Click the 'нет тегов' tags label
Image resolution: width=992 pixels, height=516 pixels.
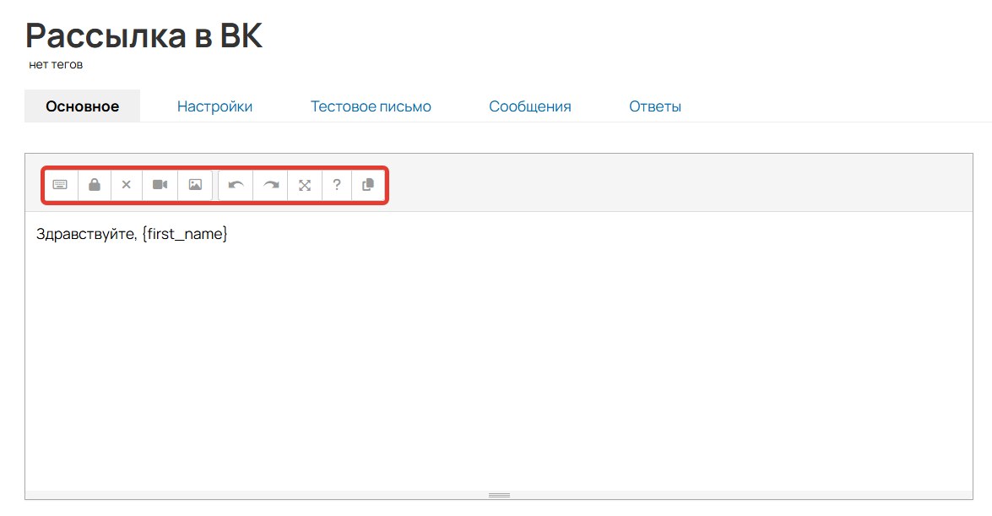coord(56,65)
